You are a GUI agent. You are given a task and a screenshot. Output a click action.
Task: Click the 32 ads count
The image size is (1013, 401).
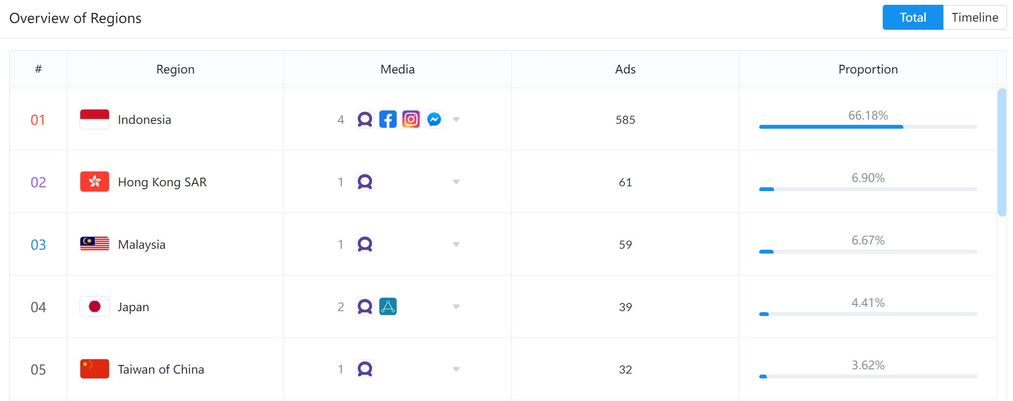pyautogui.click(x=625, y=369)
